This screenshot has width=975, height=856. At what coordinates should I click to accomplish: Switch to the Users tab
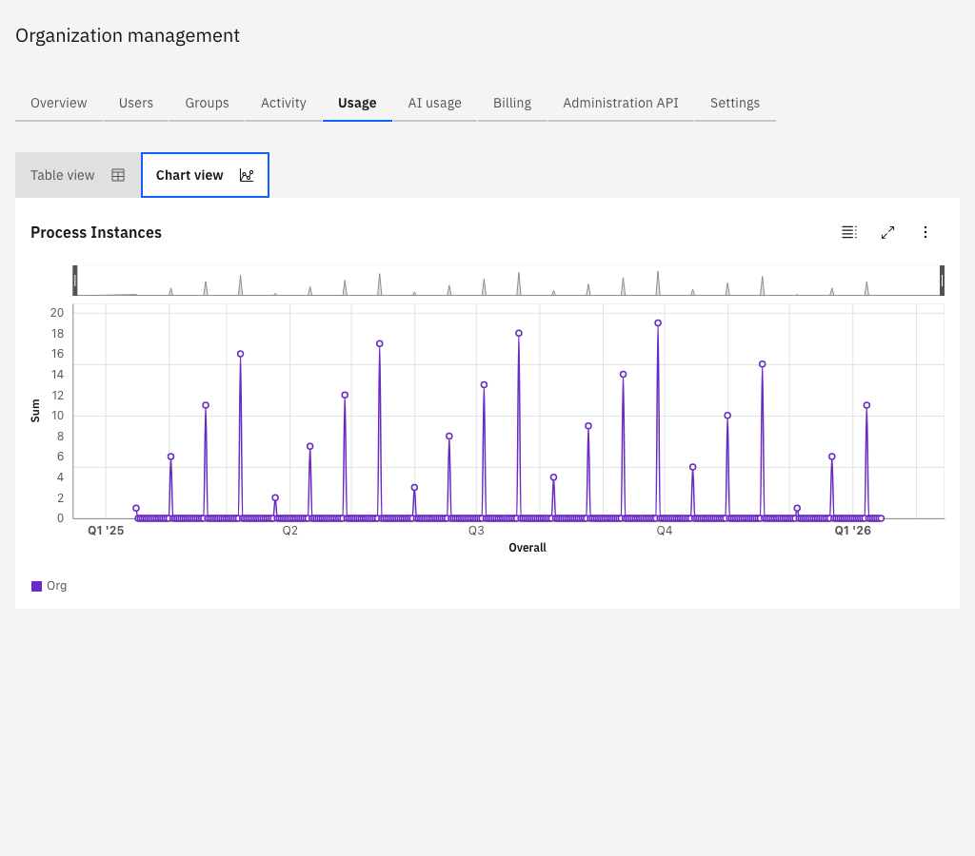pos(136,103)
